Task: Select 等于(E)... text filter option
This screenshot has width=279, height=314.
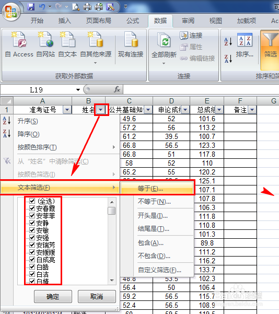Action: click(x=157, y=188)
